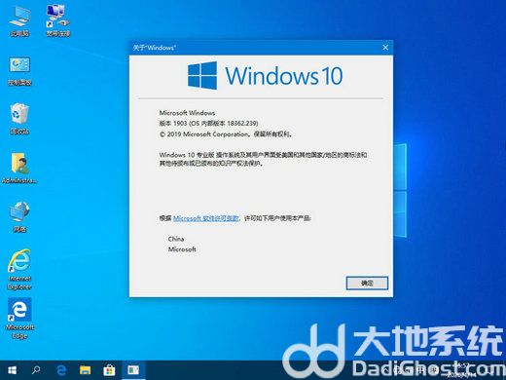This screenshot has height=380, width=506.
Task: Click the "Microsoft Windows" text line
Action: [x=187, y=113]
